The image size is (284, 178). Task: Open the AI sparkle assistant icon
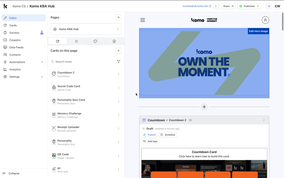coord(269,6)
